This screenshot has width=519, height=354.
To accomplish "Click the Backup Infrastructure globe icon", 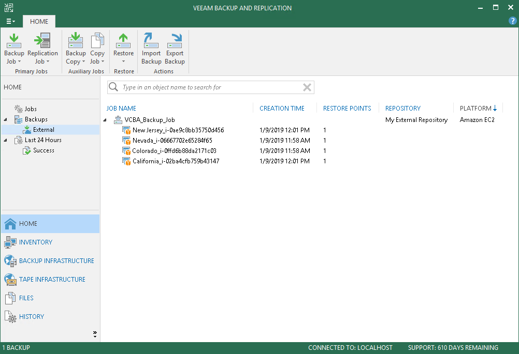I will 10,261.
